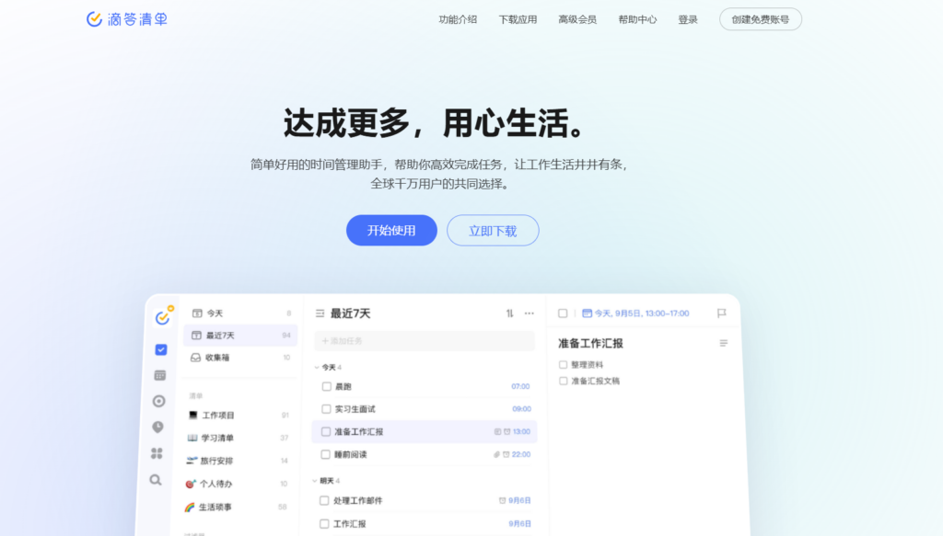Open the 帮助中心 menu item
Viewport: 943px width, 536px height.
click(637, 19)
